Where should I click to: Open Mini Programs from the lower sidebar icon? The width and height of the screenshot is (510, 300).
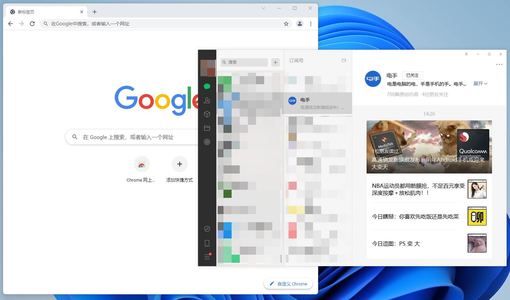tap(207, 229)
